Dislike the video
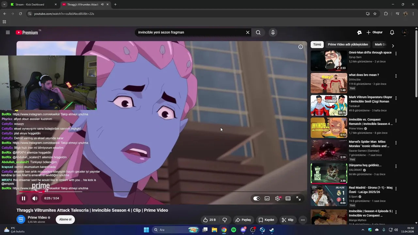418x235 pixels. (x=225, y=220)
